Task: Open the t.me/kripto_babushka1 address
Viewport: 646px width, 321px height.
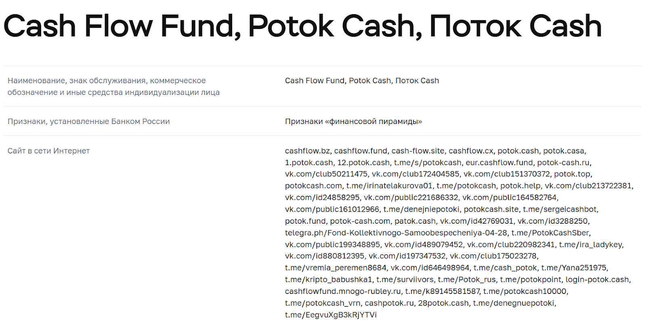Action: pyautogui.click(x=328, y=279)
